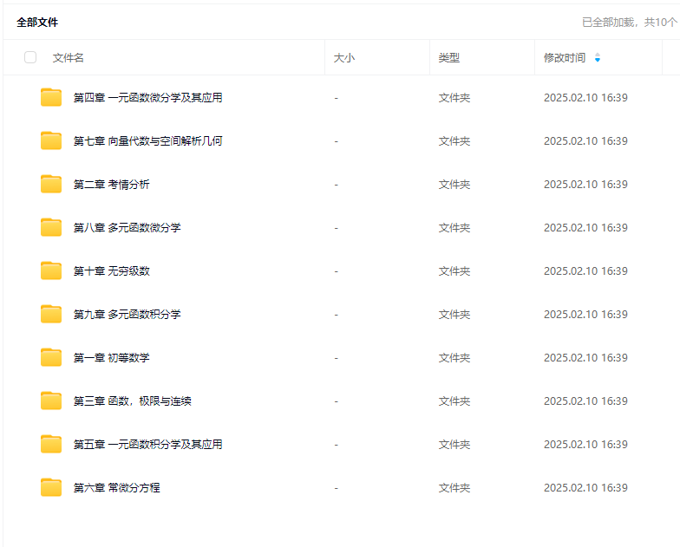This screenshot has height=547, width=680.
Task: Click folder icon beside 第九章 多元函数积分学
Action: coord(51,314)
